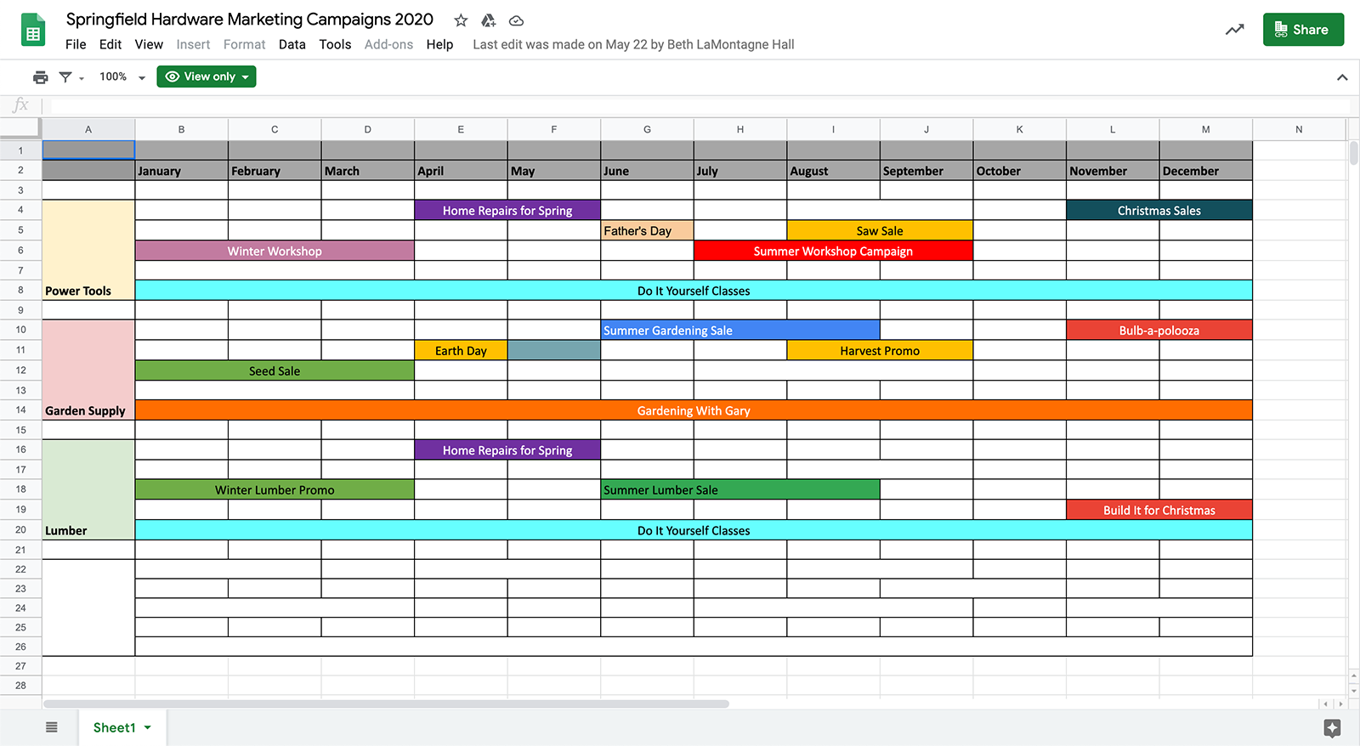Screen dimensions: 1360x746
Task: Collapse the toolbar with the chevron
Action: click(1342, 77)
